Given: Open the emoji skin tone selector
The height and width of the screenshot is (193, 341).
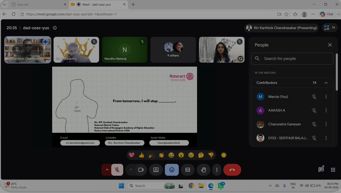Looking at the screenshot, I should click(x=224, y=155).
